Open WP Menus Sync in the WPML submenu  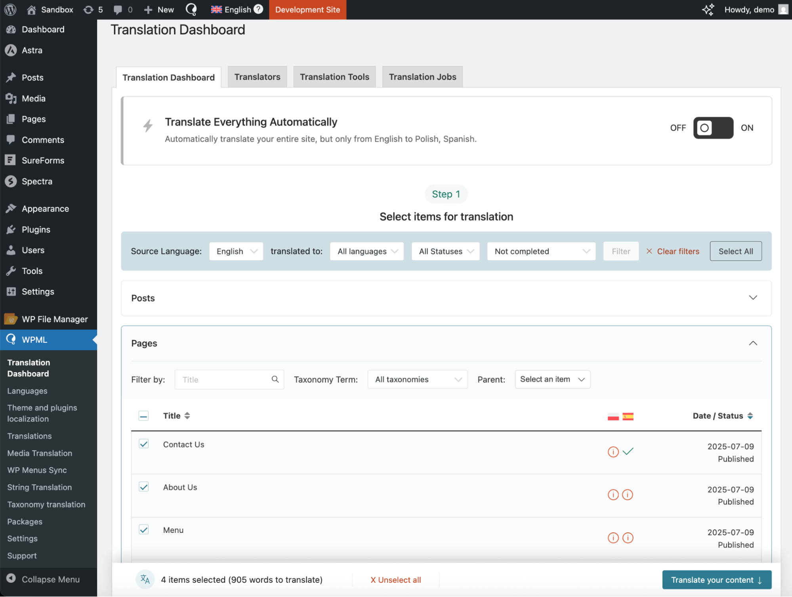37,470
